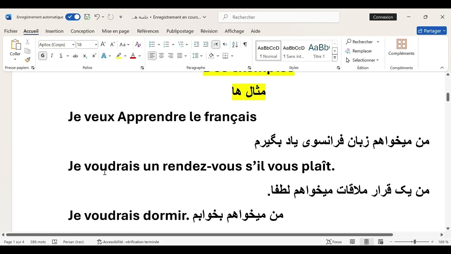Click text highlight color button

[119, 56]
